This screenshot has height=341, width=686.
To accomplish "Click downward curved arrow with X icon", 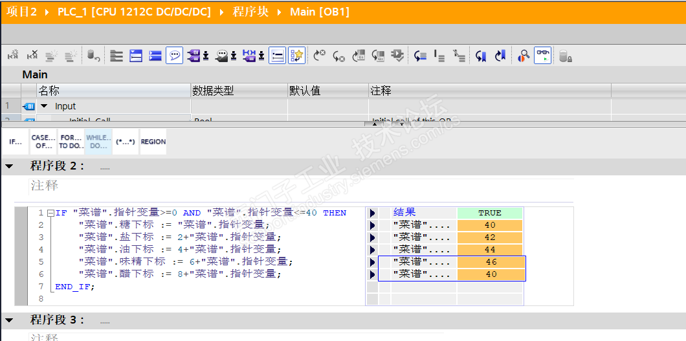I will click(339, 56).
